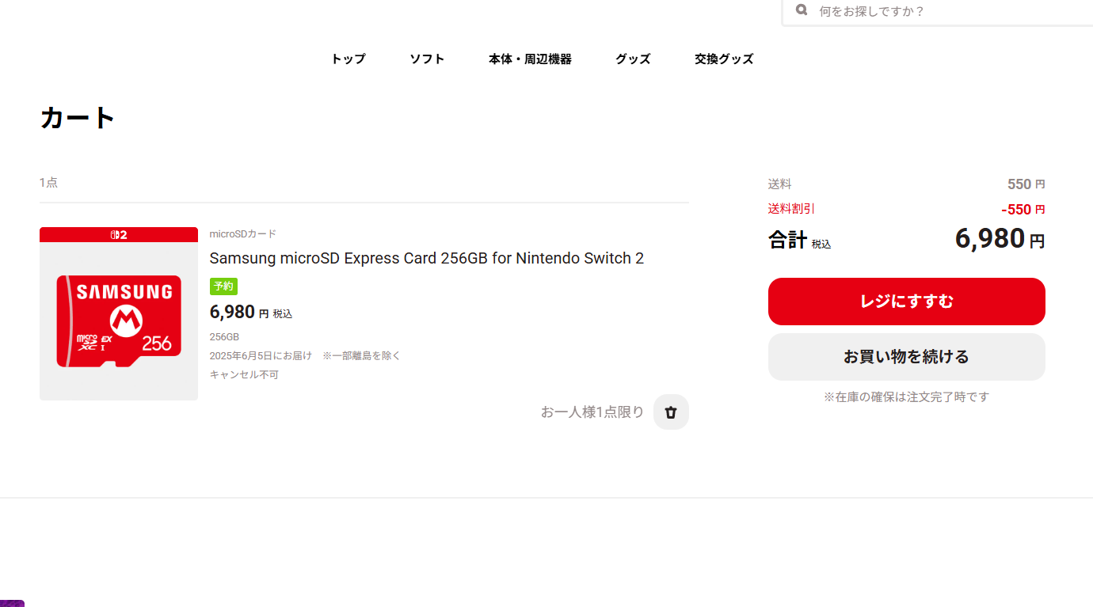1093x607 pixels.
Task: Remove the item with the trash icon
Action: [671, 412]
